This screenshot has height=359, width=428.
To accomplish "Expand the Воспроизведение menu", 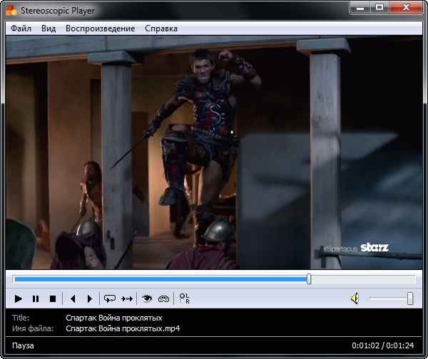I will point(100,28).
